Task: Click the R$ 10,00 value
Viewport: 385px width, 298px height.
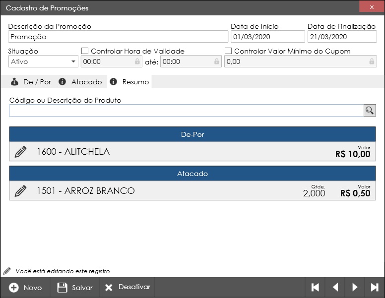Action: [353, 154]
